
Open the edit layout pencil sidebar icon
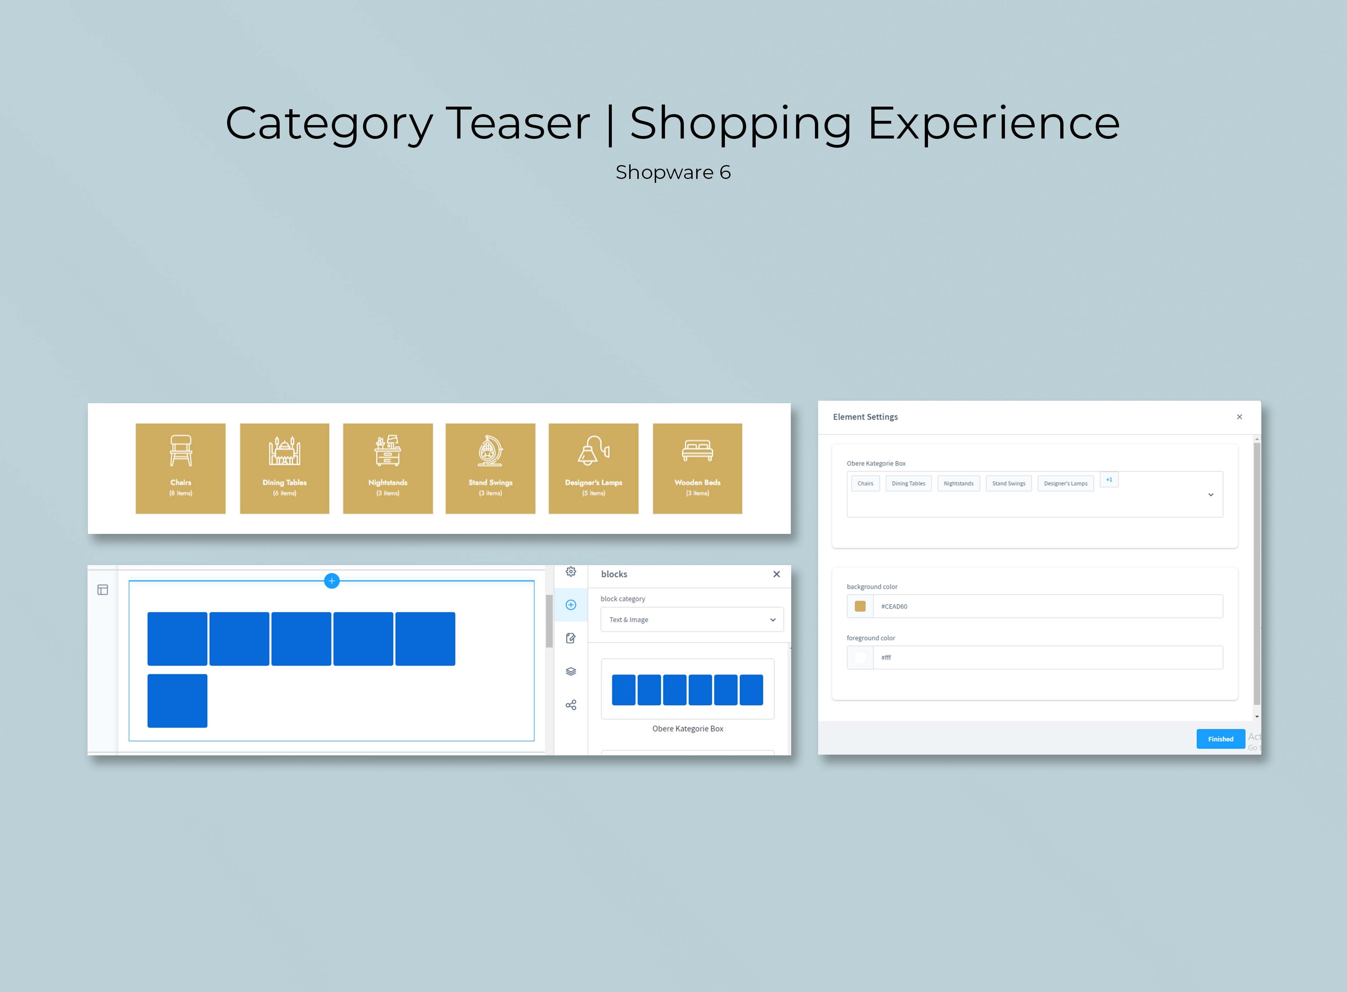click(571, 638)
